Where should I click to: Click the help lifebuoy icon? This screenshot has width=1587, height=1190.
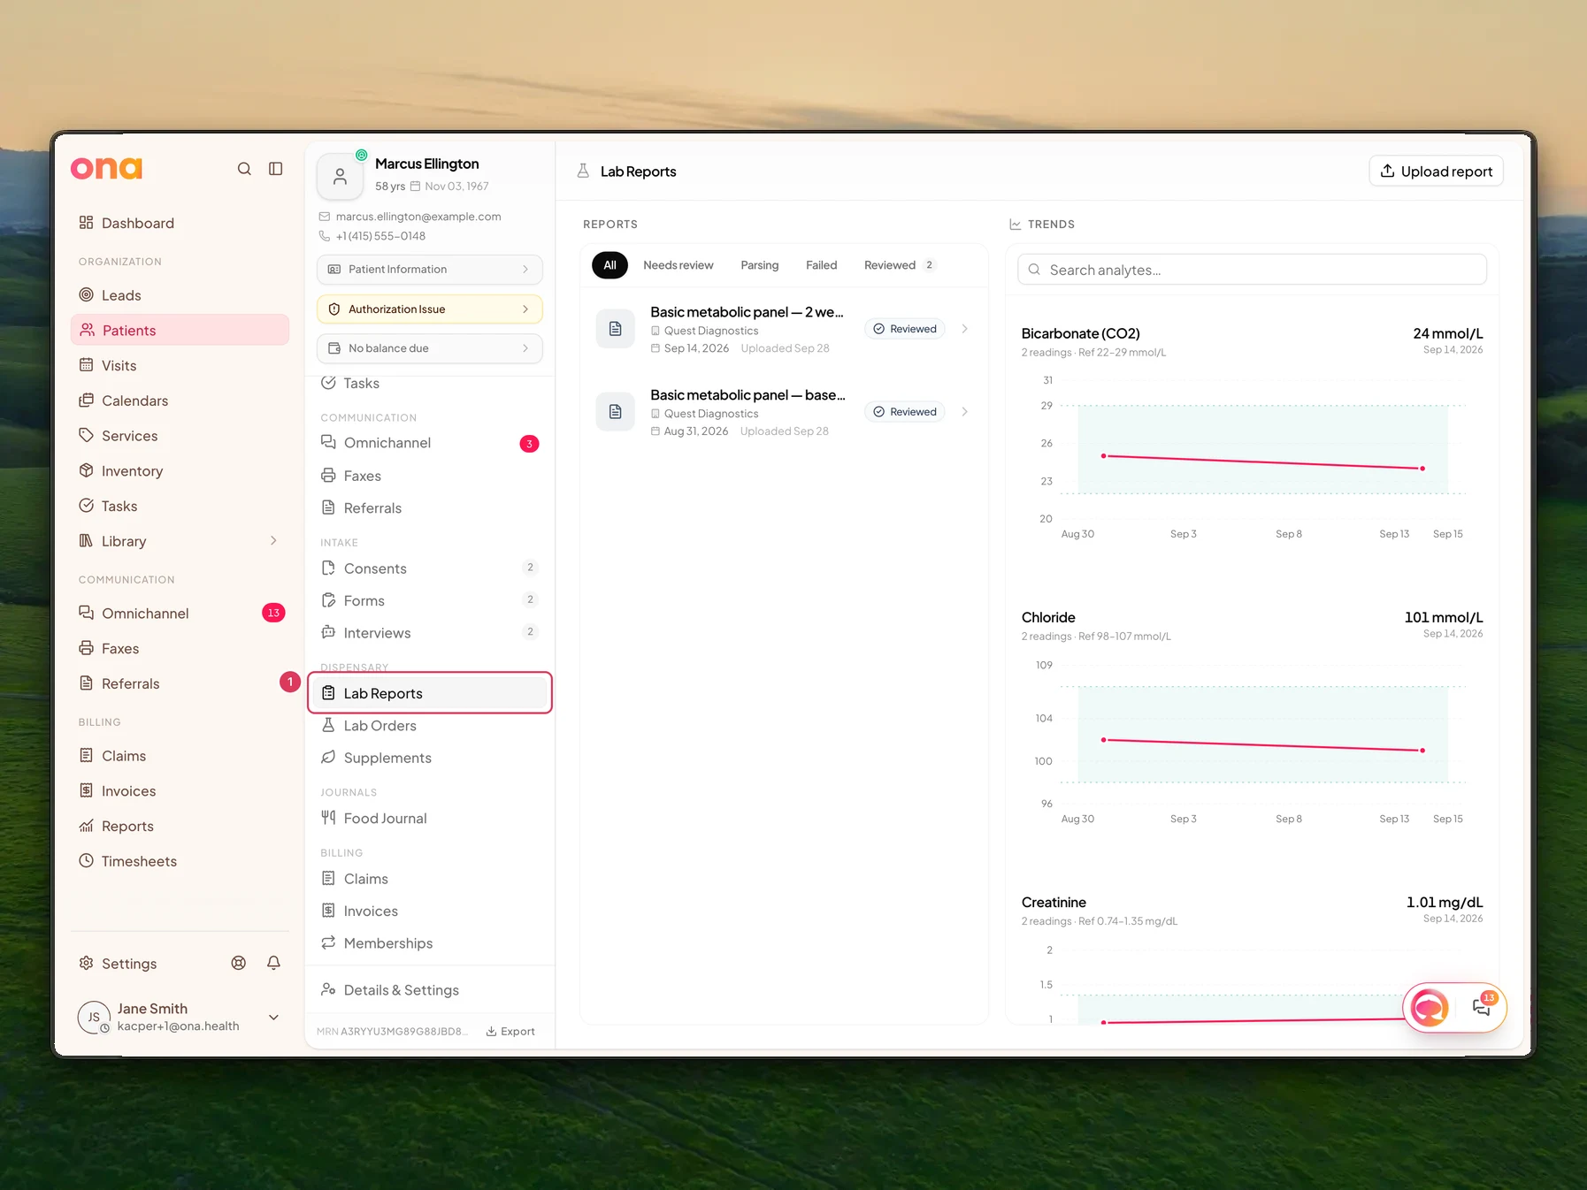tap(239, 963)
